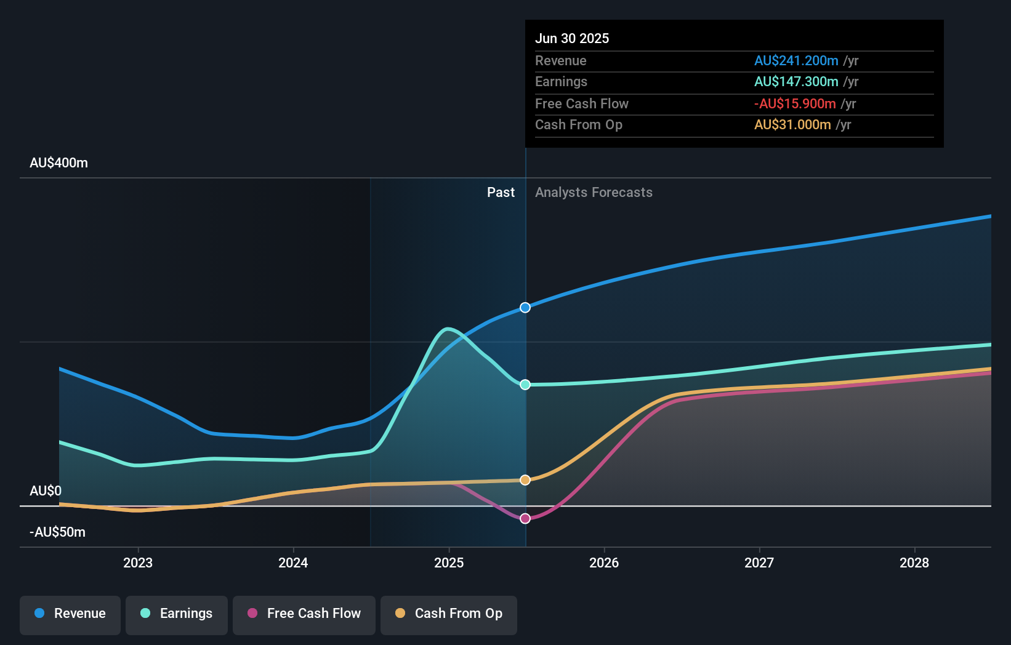The image size is (1011, 645).
Task: Click the Earnings row label in tooltip
Action: (x=561, y=82)
